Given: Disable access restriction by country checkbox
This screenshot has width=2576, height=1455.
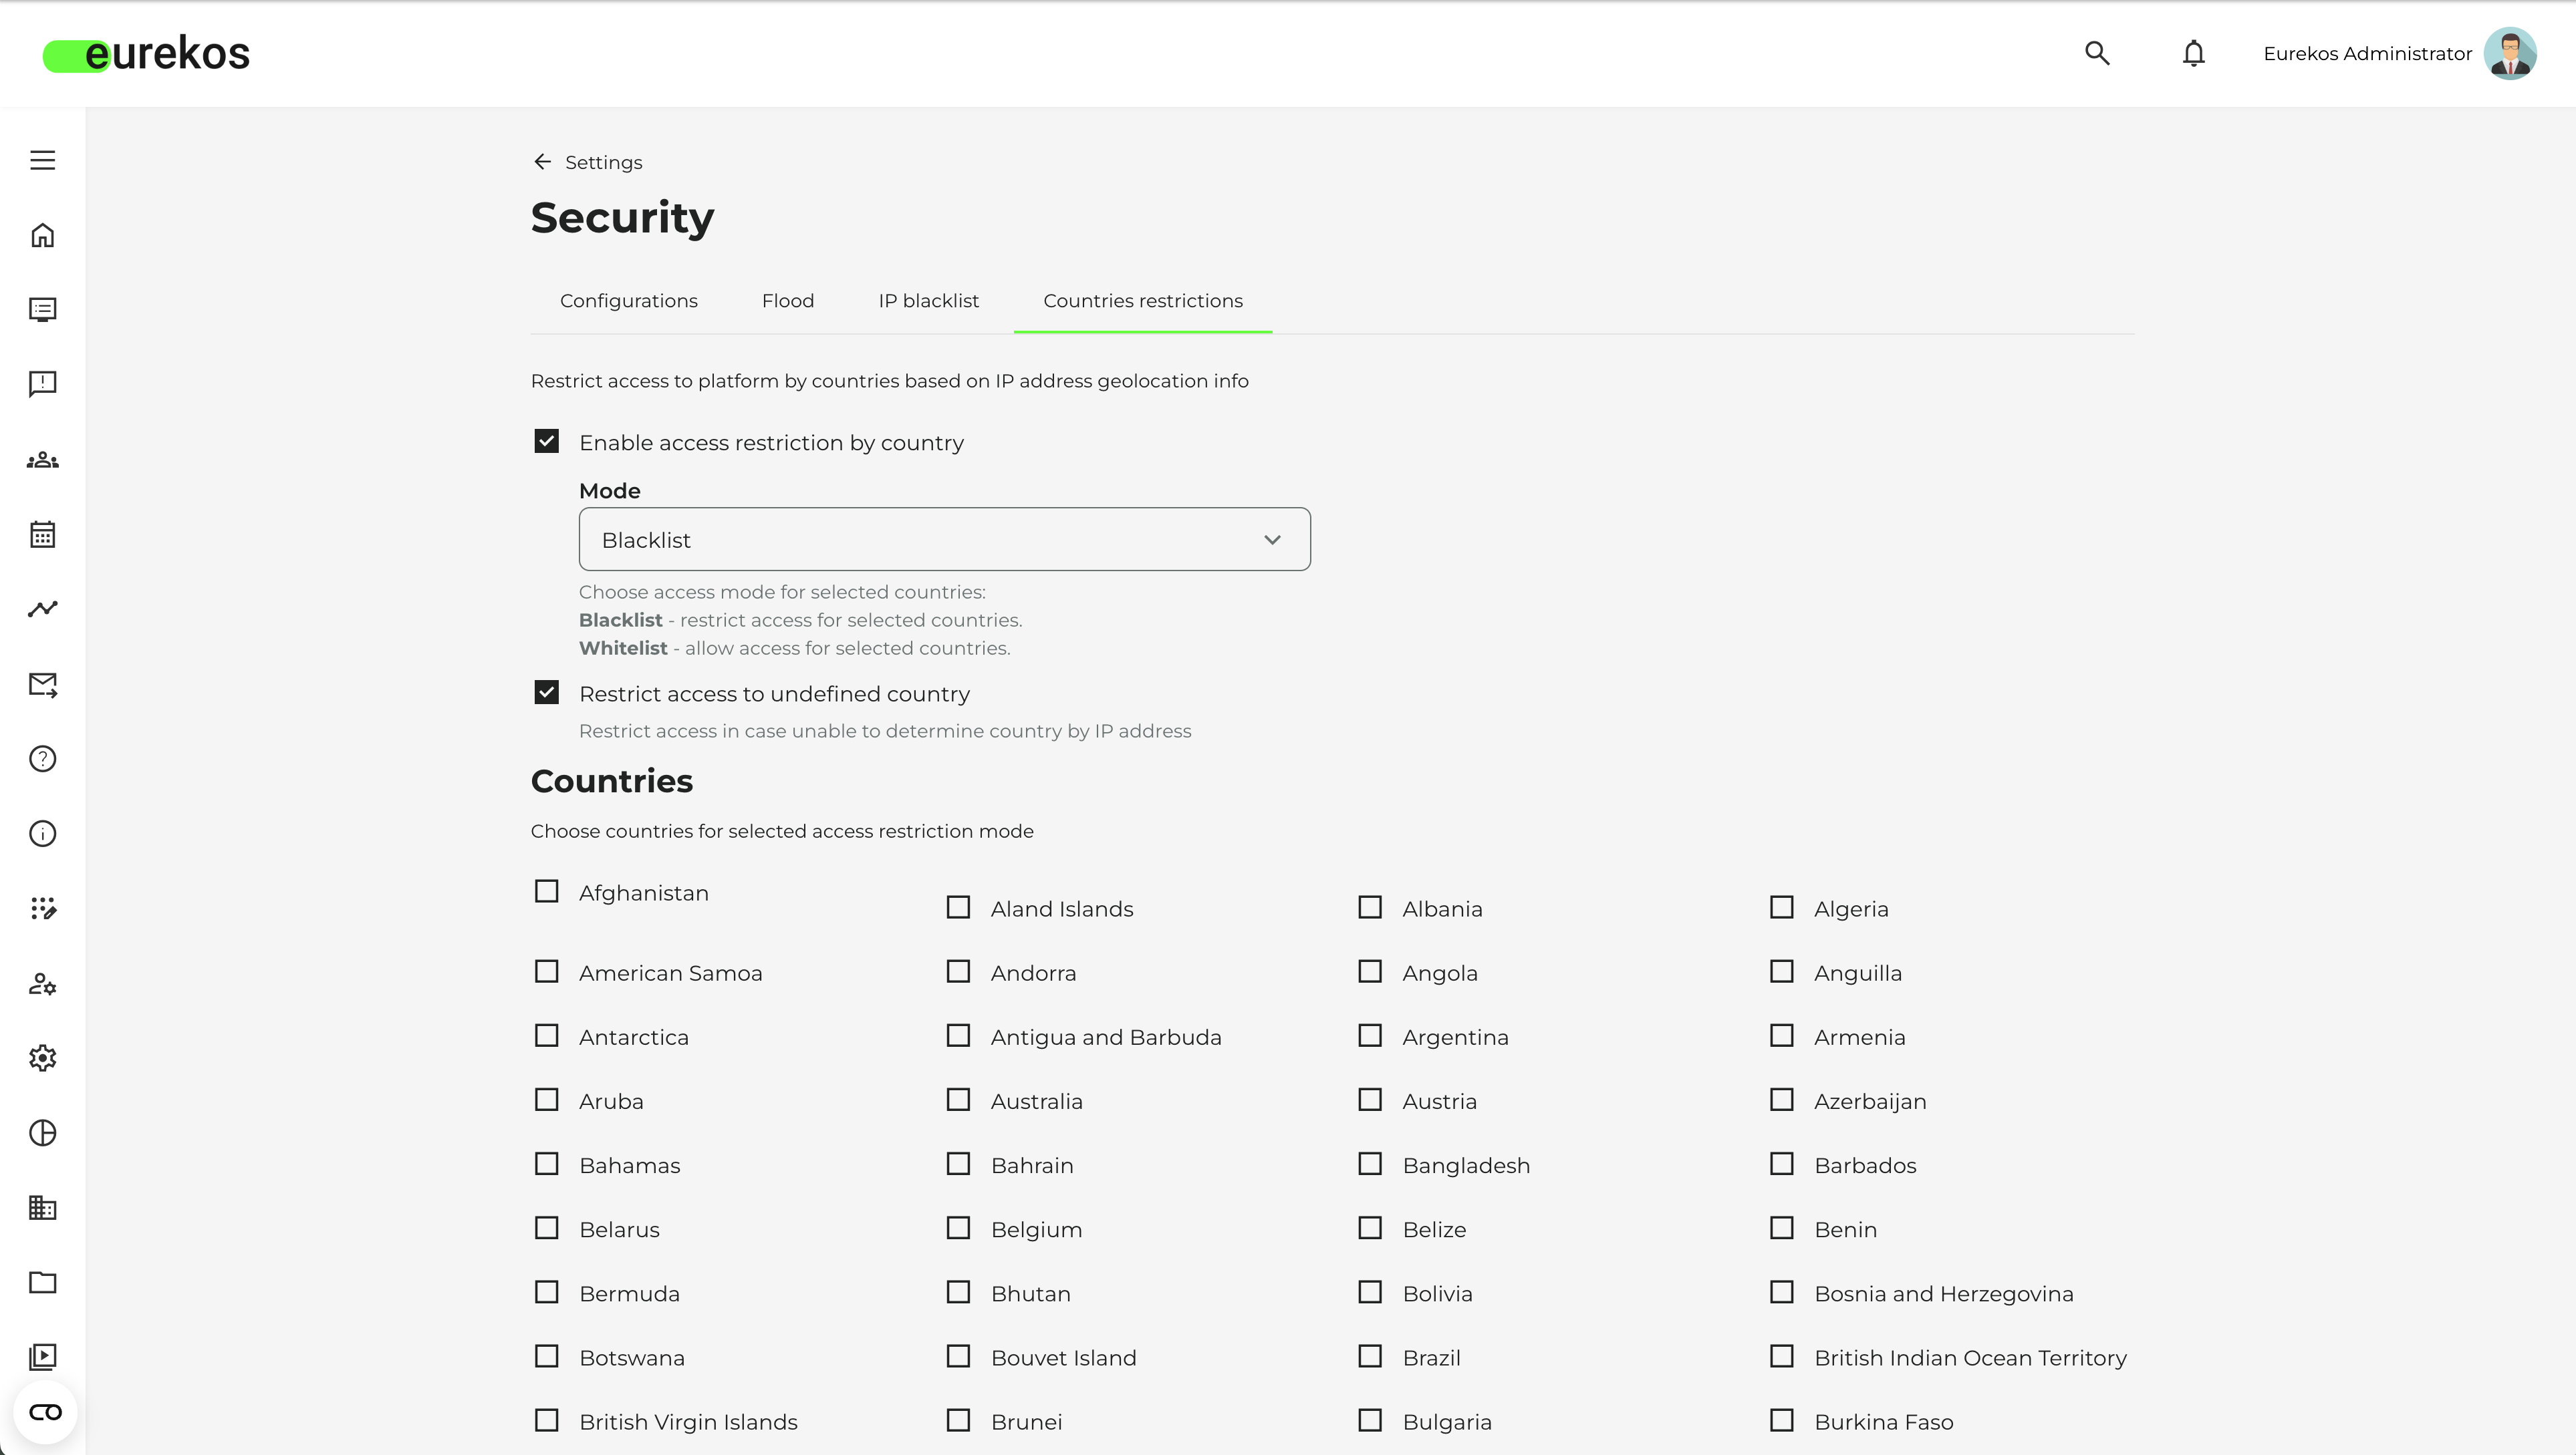Looking at the screenshot, I should click(x=546, y=442).
